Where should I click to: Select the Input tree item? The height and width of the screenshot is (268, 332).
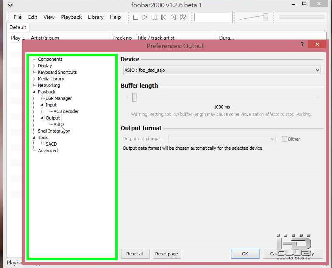tap(51, 105)
